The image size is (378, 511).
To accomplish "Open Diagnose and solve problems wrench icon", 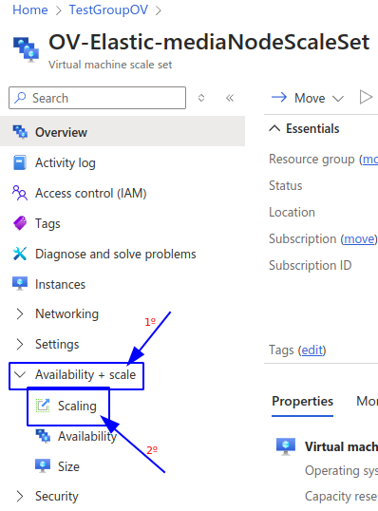I will click(20, 254).
